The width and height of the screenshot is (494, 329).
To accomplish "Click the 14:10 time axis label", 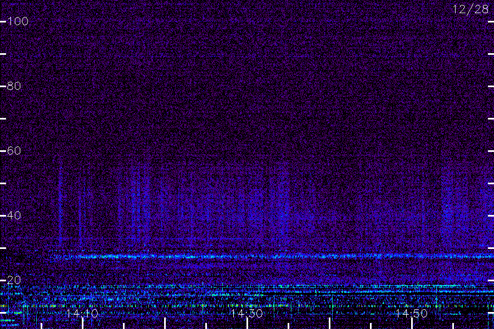I will tap(82, 313).
